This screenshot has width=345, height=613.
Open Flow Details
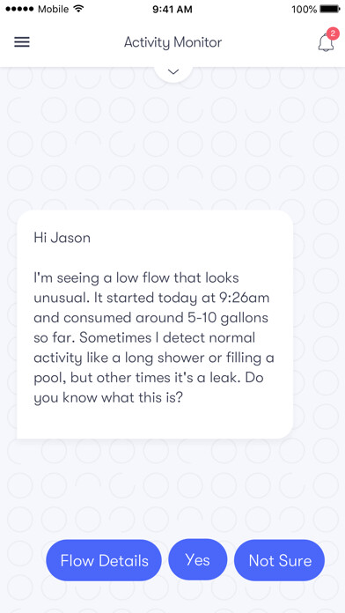coord(104,561)
